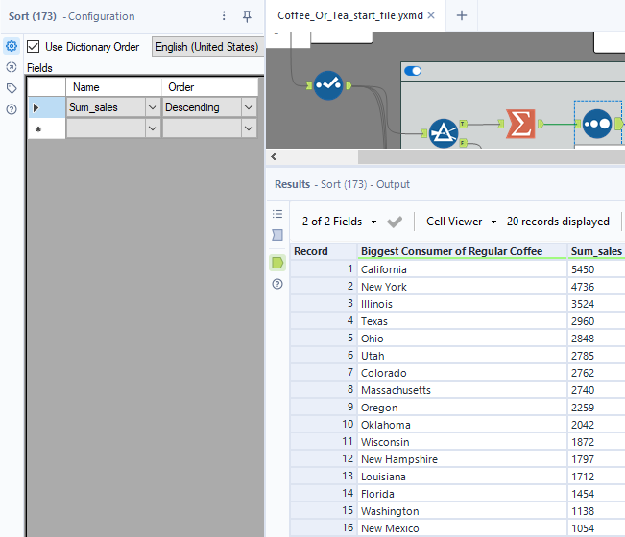Toggle the tool container enable switch
This screenshot has height=537, width=625.
(x=413, y=71)
